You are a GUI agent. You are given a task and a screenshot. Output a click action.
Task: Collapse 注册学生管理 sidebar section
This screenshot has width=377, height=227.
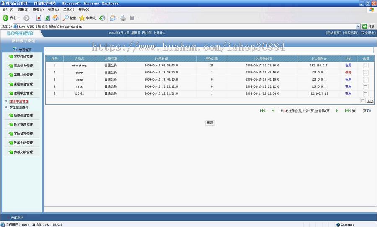tap(21, 93)
